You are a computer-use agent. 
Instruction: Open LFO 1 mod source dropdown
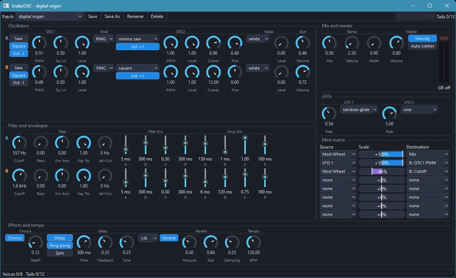point(338,163)
